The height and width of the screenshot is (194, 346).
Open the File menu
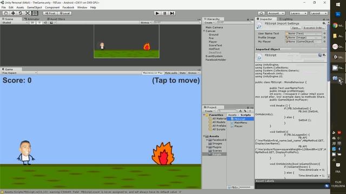click(4, 8)
